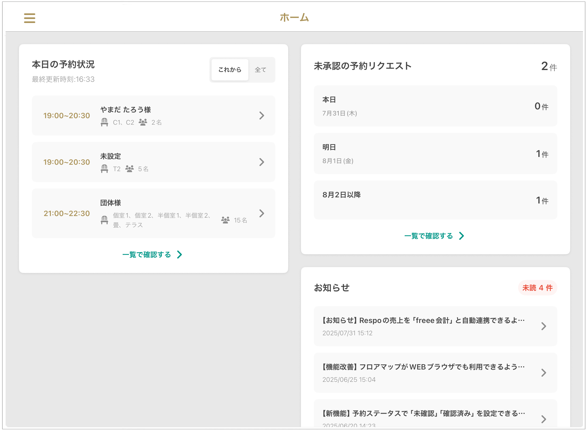Click the 未読 4 件 badge
Image resolution: width=587 pixels, height=431 pixels.
coord(537,288)
